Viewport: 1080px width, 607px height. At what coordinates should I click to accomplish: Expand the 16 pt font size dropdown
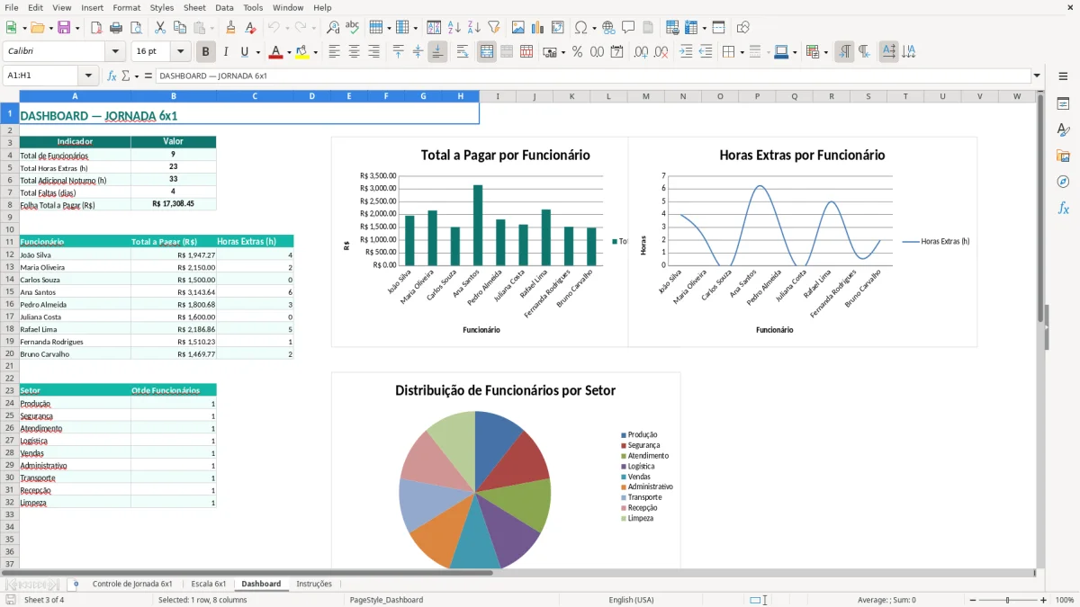(181, 52)
